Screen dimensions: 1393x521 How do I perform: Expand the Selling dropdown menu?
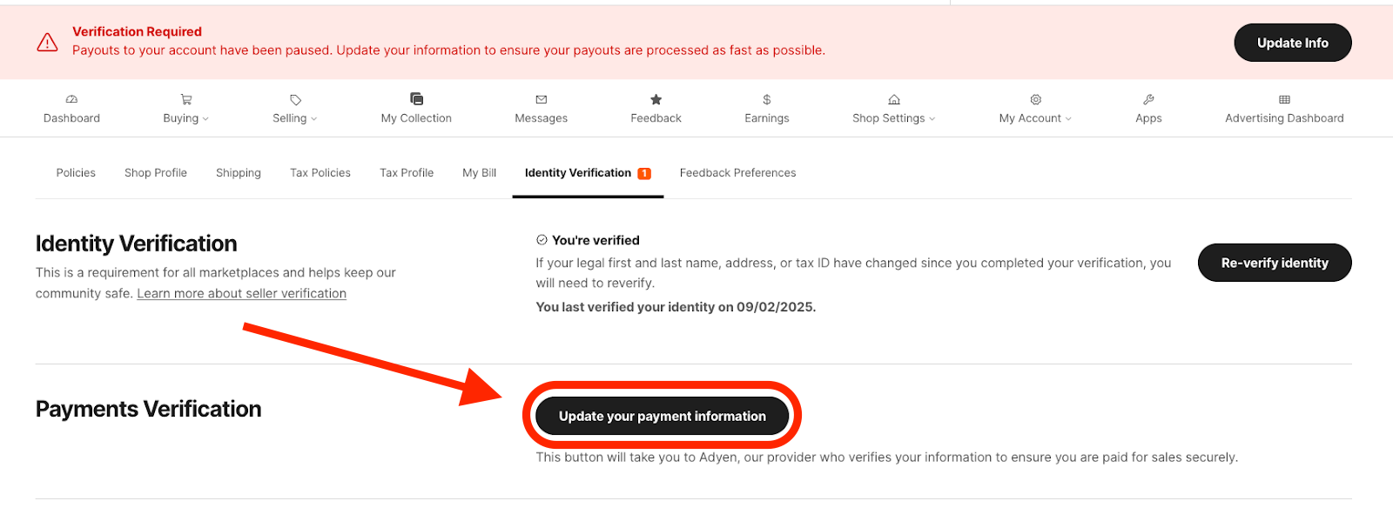(x=295, y=118)
